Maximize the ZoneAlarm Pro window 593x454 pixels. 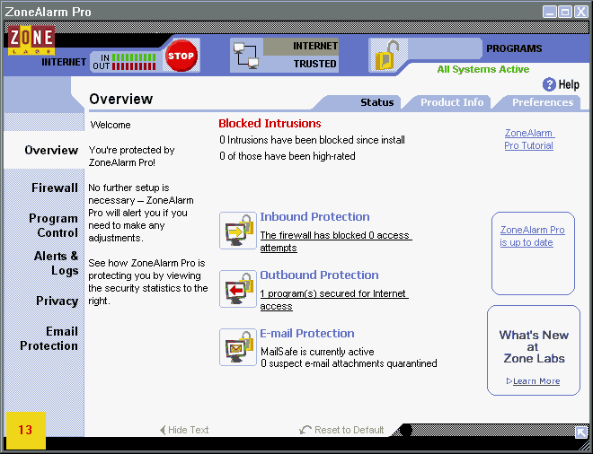click(x=565, y=12)
